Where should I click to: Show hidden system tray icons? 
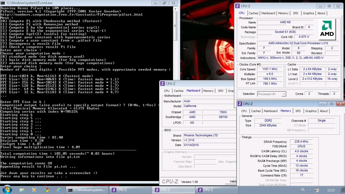(310, 190)
